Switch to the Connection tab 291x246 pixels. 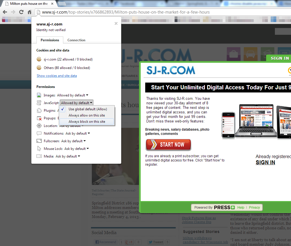coord(76,40)
